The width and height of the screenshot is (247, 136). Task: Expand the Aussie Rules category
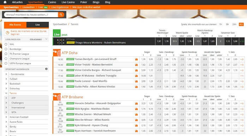(x=6, y=122)
